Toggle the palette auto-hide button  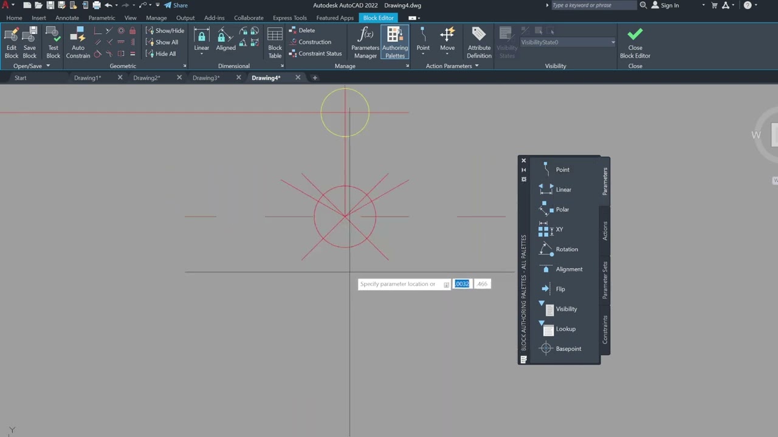[523, 170]
